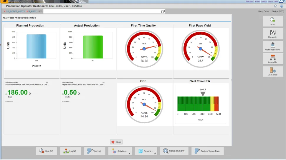286x160 pixels.
Task: Click the Start button in the right panel
Action: tap(273, 21)
